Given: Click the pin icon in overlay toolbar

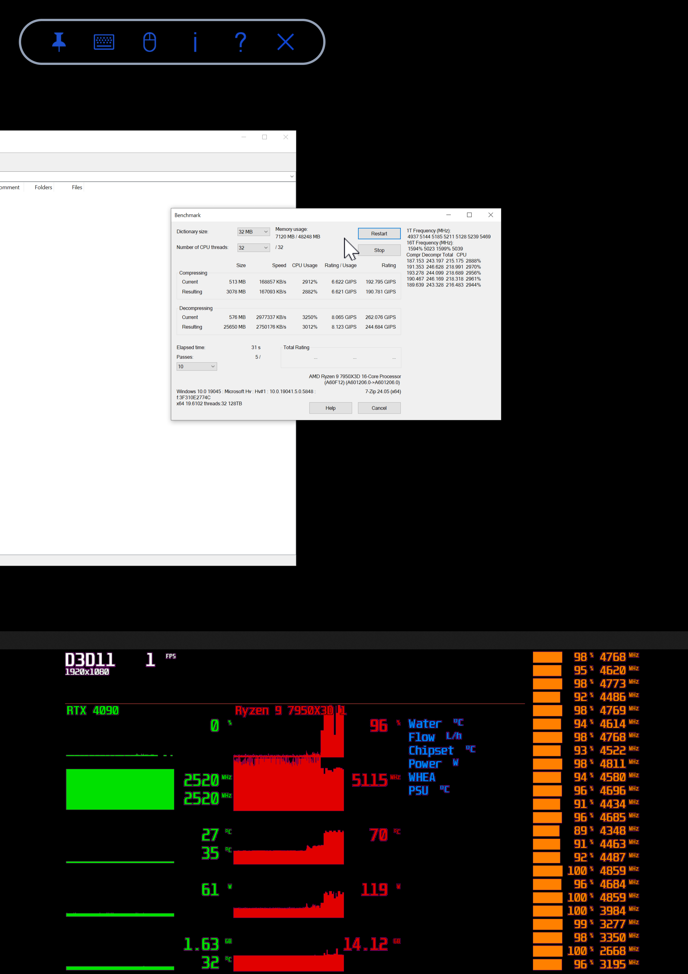Looking at the screenshot, I should coord(59,42).
